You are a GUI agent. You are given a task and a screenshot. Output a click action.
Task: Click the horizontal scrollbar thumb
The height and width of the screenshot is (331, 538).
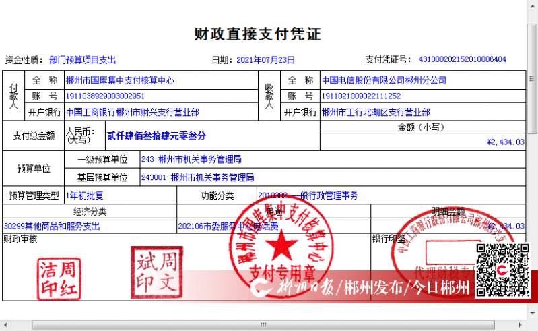263,325
